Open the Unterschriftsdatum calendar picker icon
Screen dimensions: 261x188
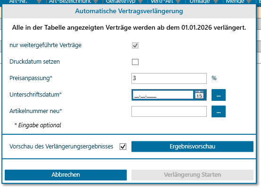199,95
